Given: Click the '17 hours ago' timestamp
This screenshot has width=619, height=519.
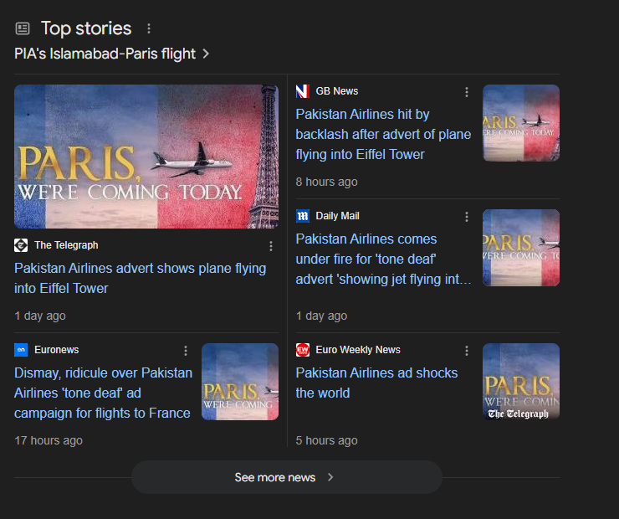Looking at the screenshot, I should coord(49,440).
